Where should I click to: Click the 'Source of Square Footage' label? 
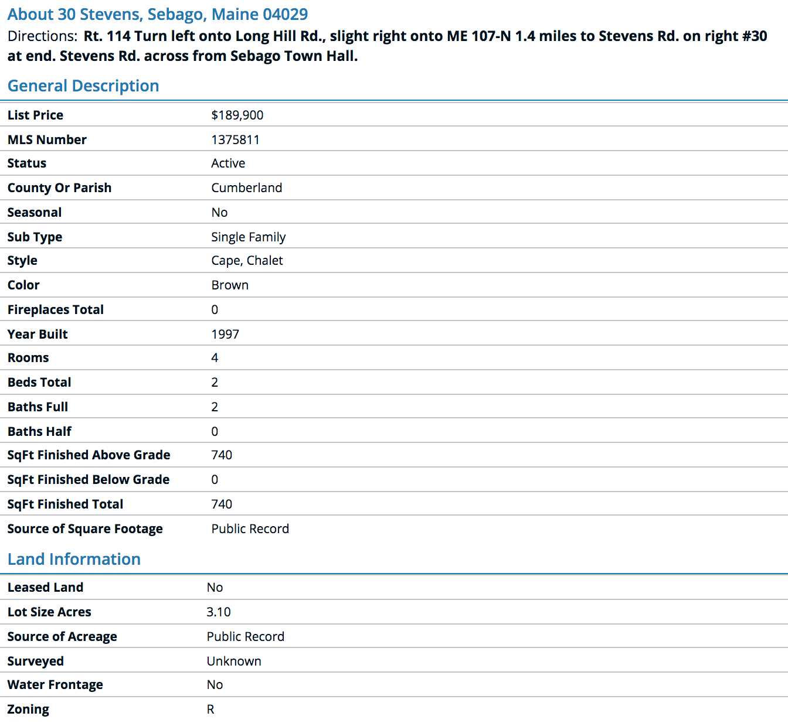tap(85, 529)
